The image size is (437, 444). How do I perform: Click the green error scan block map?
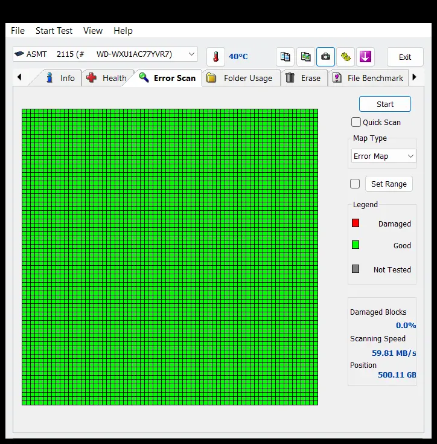[170, 257]
